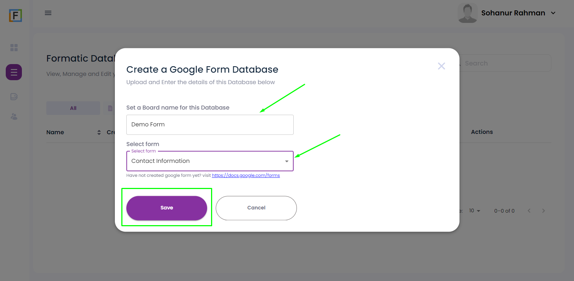Select the document icon filter tab

coord(110,108)
